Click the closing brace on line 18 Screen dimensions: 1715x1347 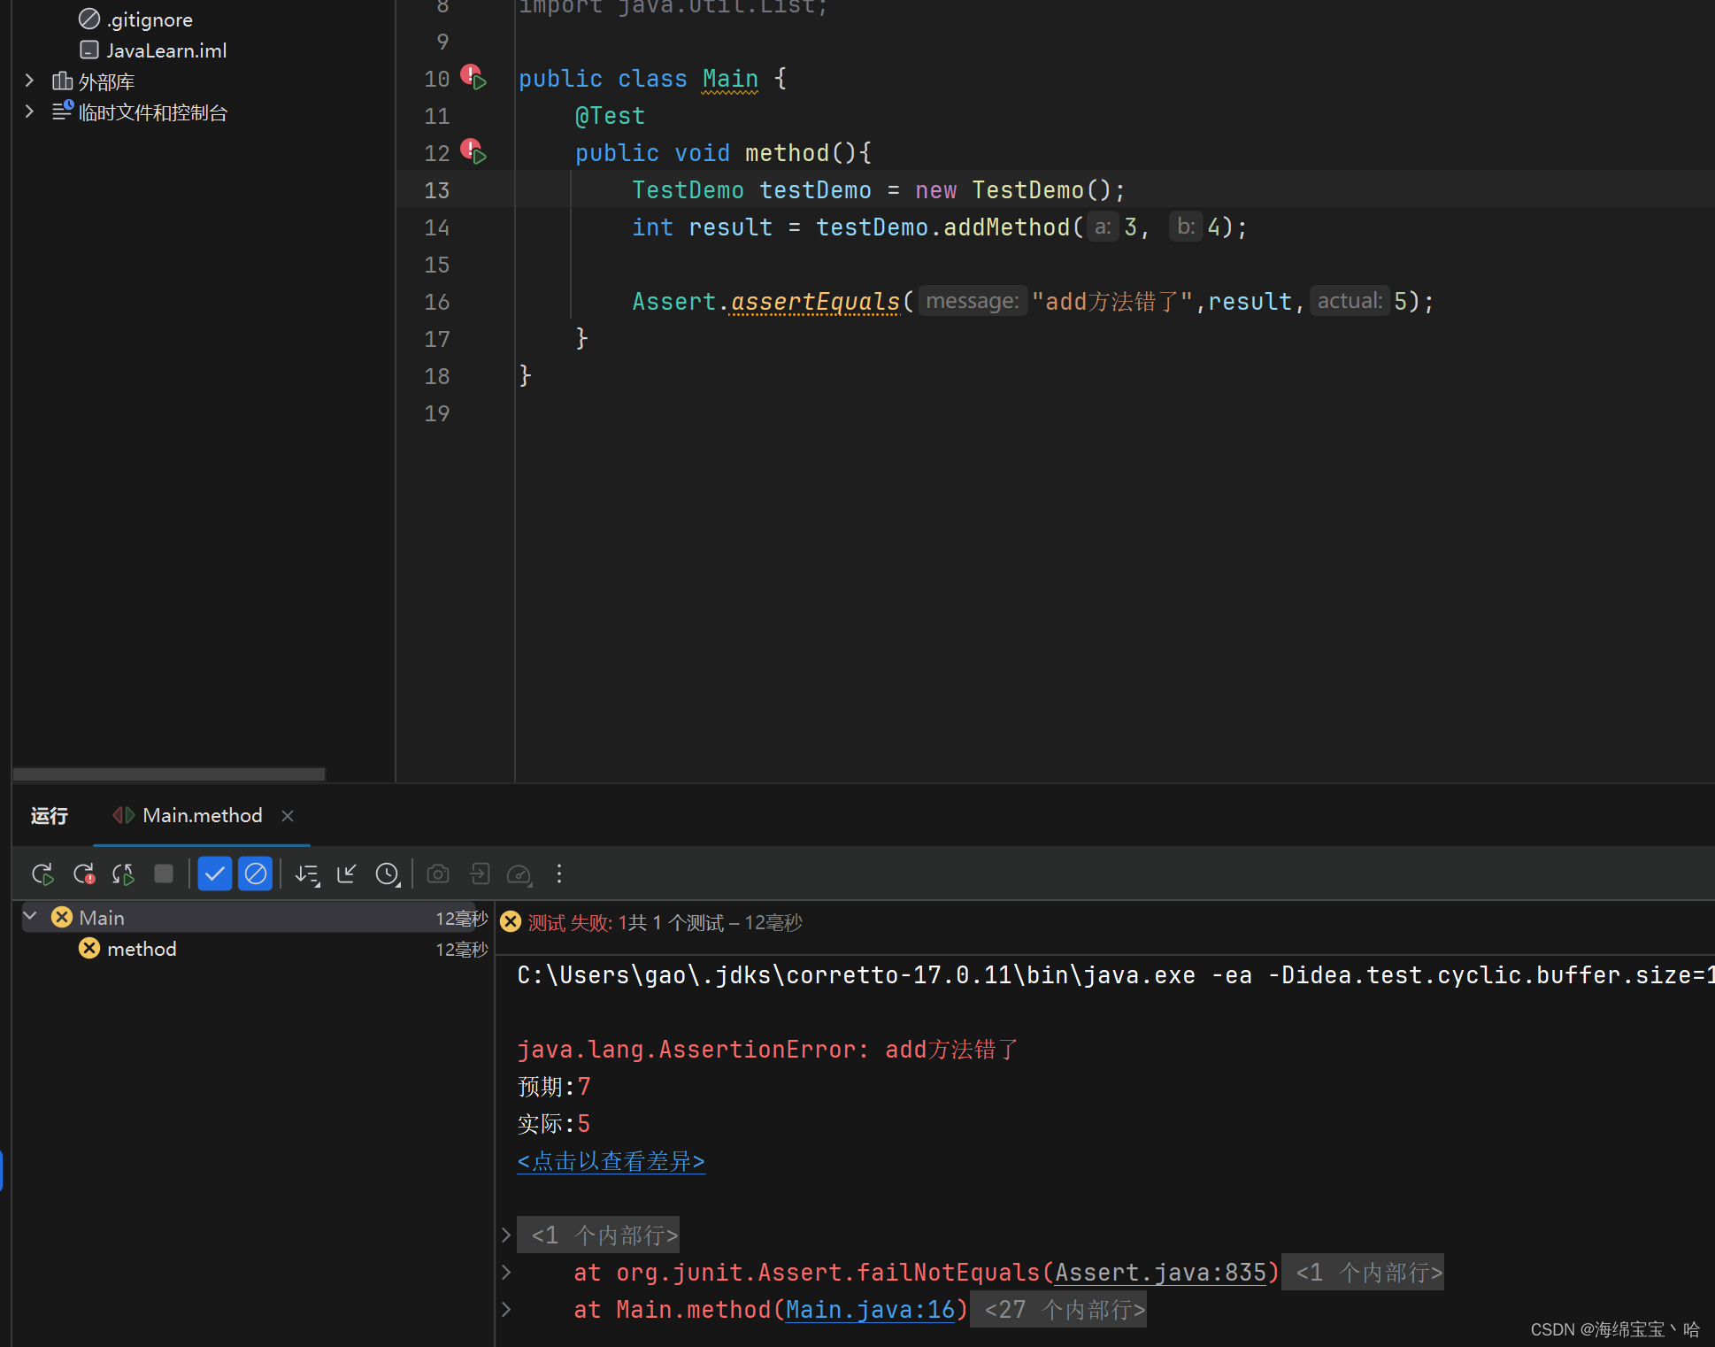pyautogui.click(x=525, y=376)
